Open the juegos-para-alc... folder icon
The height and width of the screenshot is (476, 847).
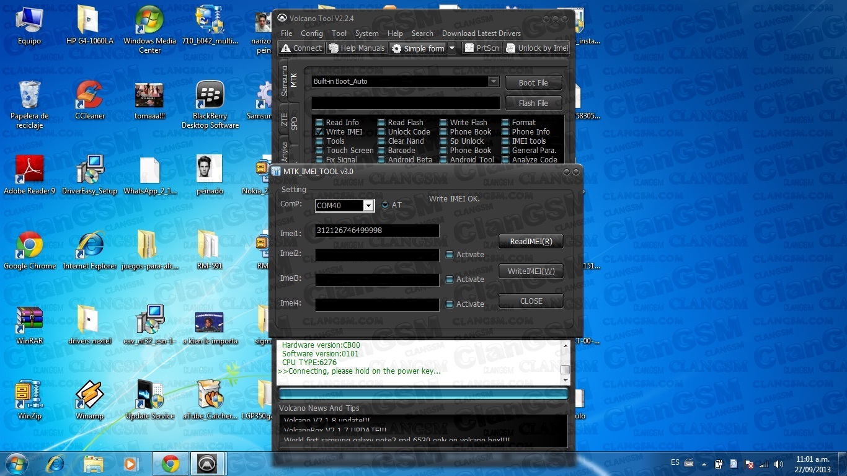coord(149,250)
